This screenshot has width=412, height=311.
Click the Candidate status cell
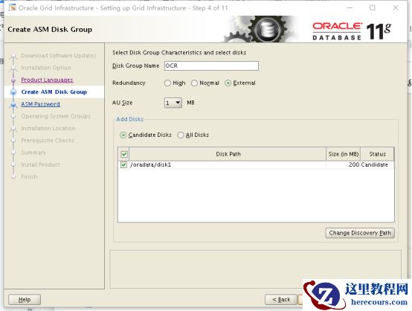[x=374, y=165]
